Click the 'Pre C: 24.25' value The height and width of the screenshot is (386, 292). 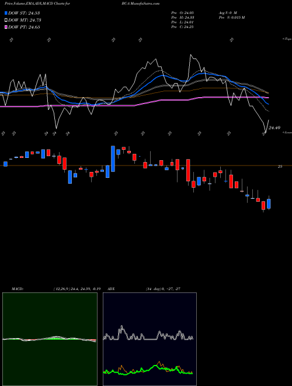tap(183, 27)
